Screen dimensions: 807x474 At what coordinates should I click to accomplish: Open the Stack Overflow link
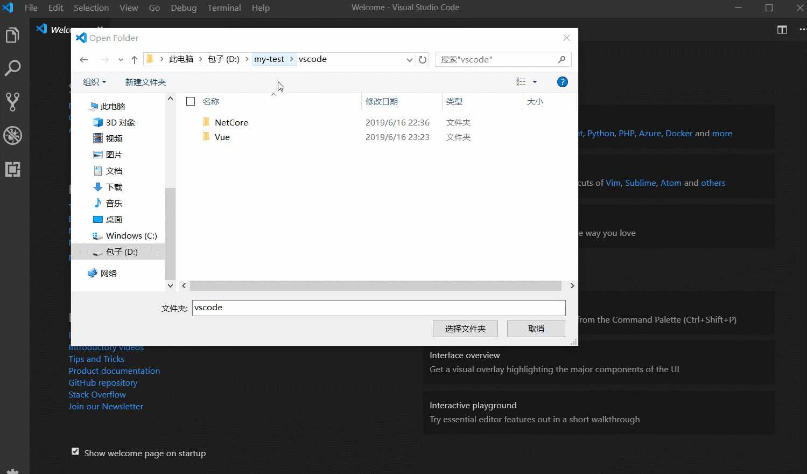point(97,394)
